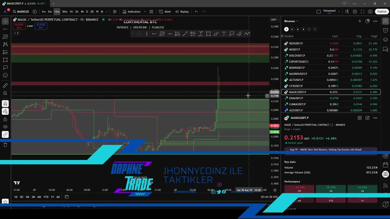The height and width of the screenshot is (219, 390).
Task: Open the Indicators favorites dropdown arrow
Action: coord(145,12)
